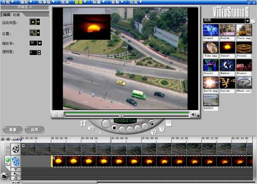
Task: Click the 缩放率 value field
Action: coord(33,43)
